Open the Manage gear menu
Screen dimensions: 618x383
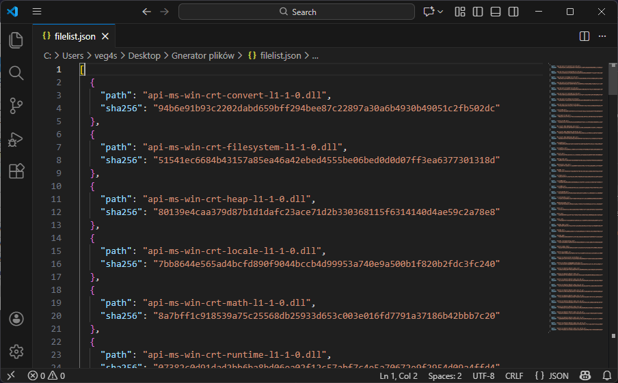point(16,352)
